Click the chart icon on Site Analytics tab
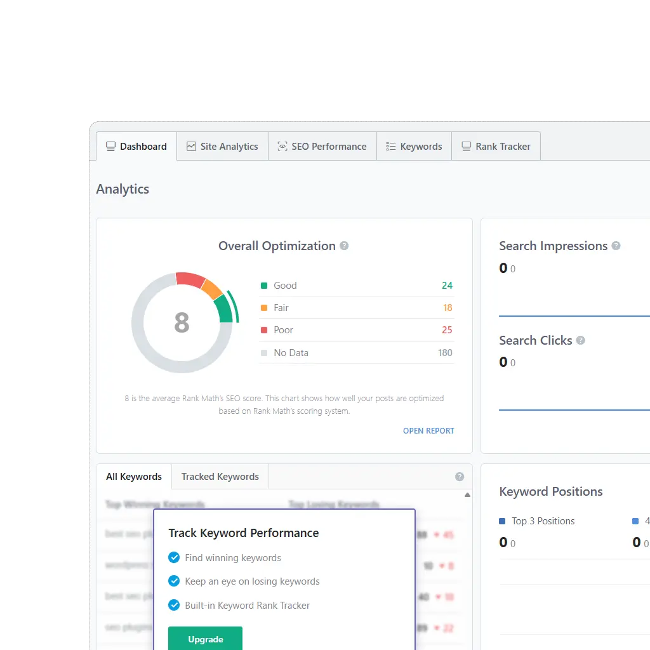 click(x=191, y=146)
